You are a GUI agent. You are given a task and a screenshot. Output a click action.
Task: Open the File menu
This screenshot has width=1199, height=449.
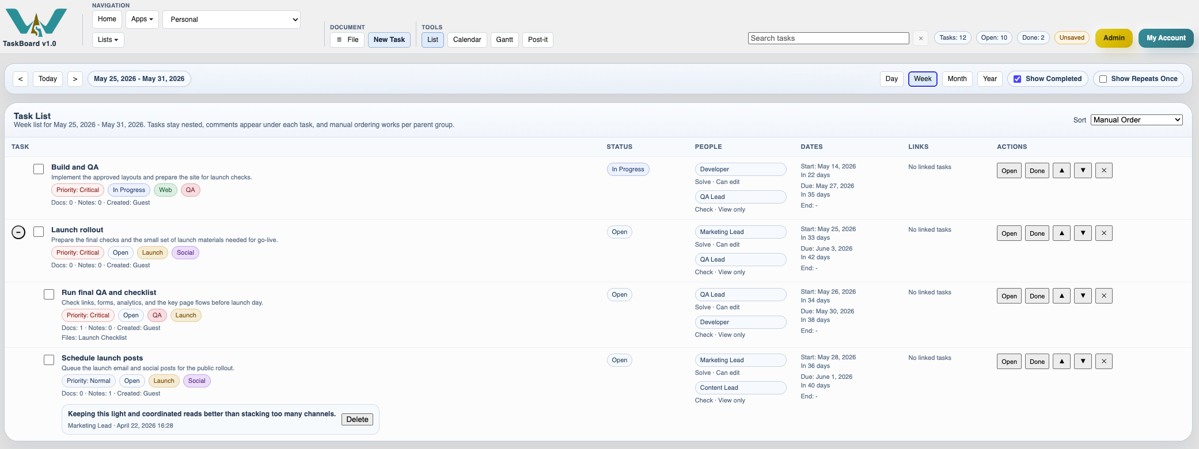point(347,40)
